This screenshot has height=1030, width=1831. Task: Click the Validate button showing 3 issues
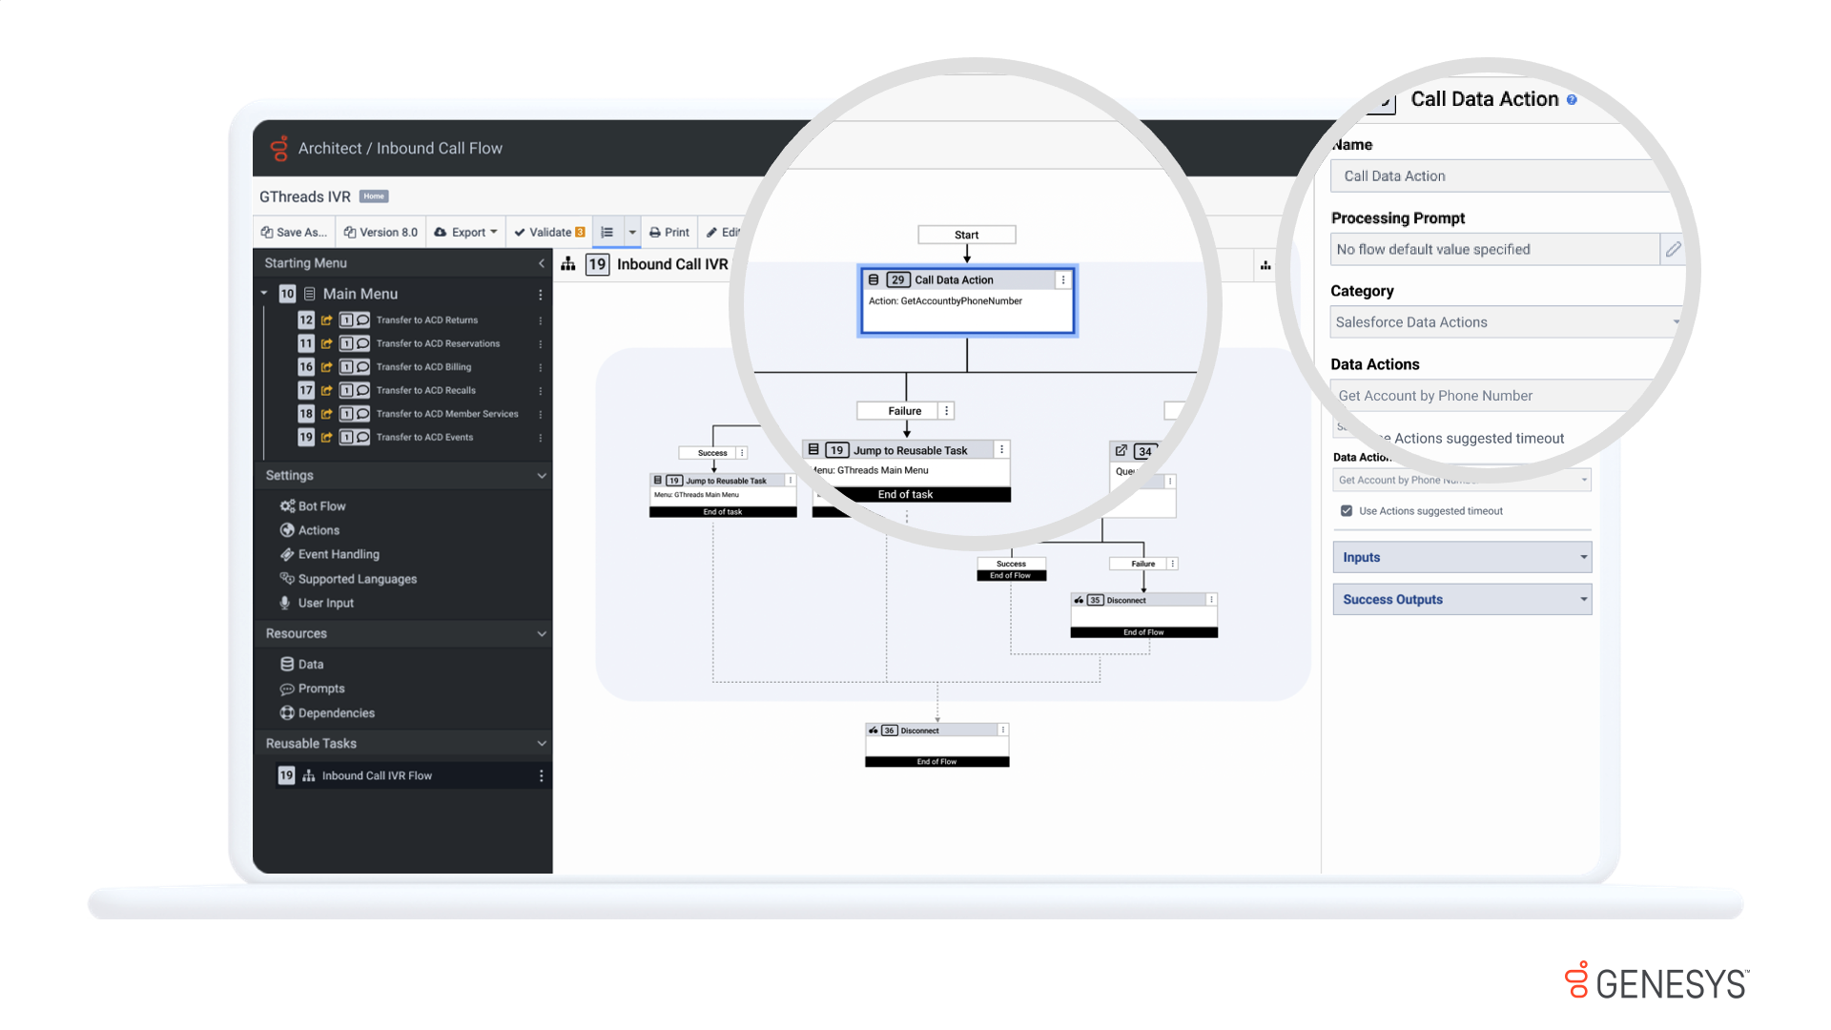point(548,232)
